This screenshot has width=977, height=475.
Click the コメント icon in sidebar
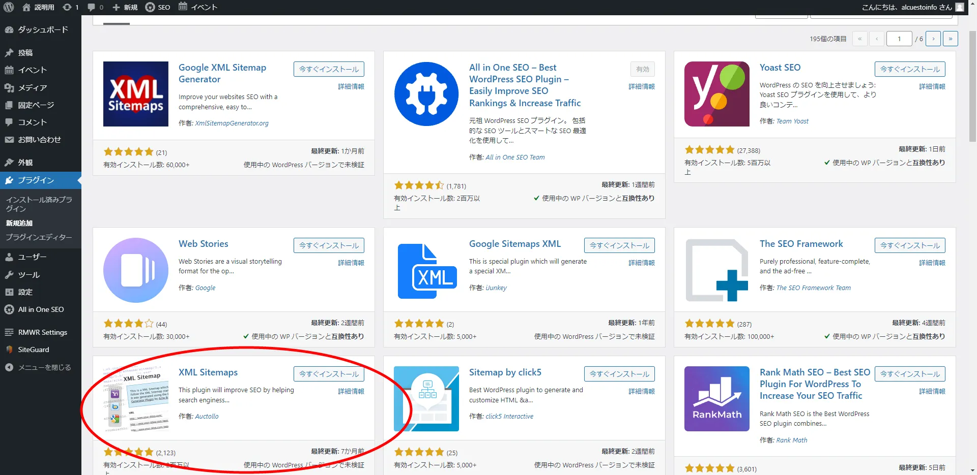pos(9,122)
